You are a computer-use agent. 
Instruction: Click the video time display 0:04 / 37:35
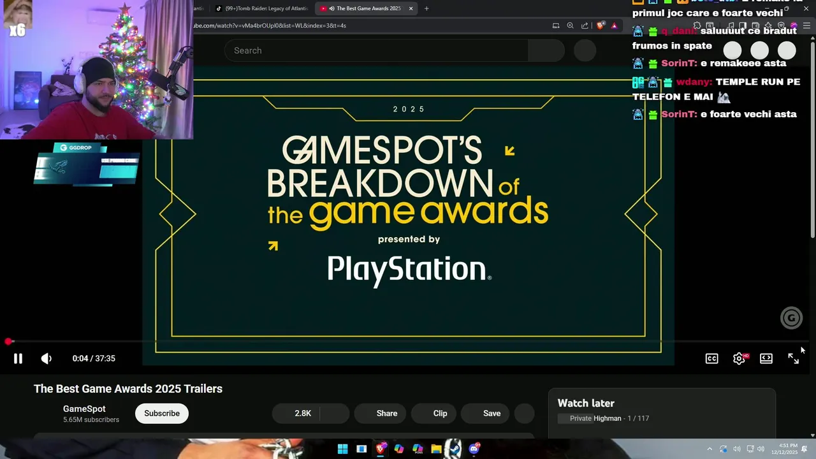94,359
